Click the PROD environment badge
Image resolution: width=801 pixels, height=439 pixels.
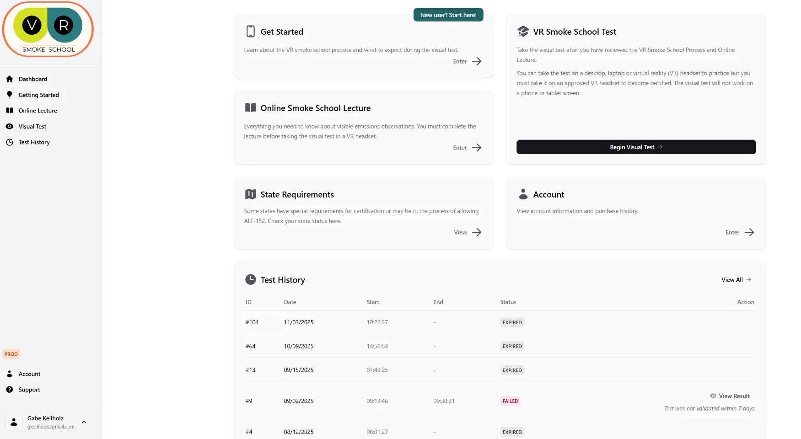pos(11,353)
